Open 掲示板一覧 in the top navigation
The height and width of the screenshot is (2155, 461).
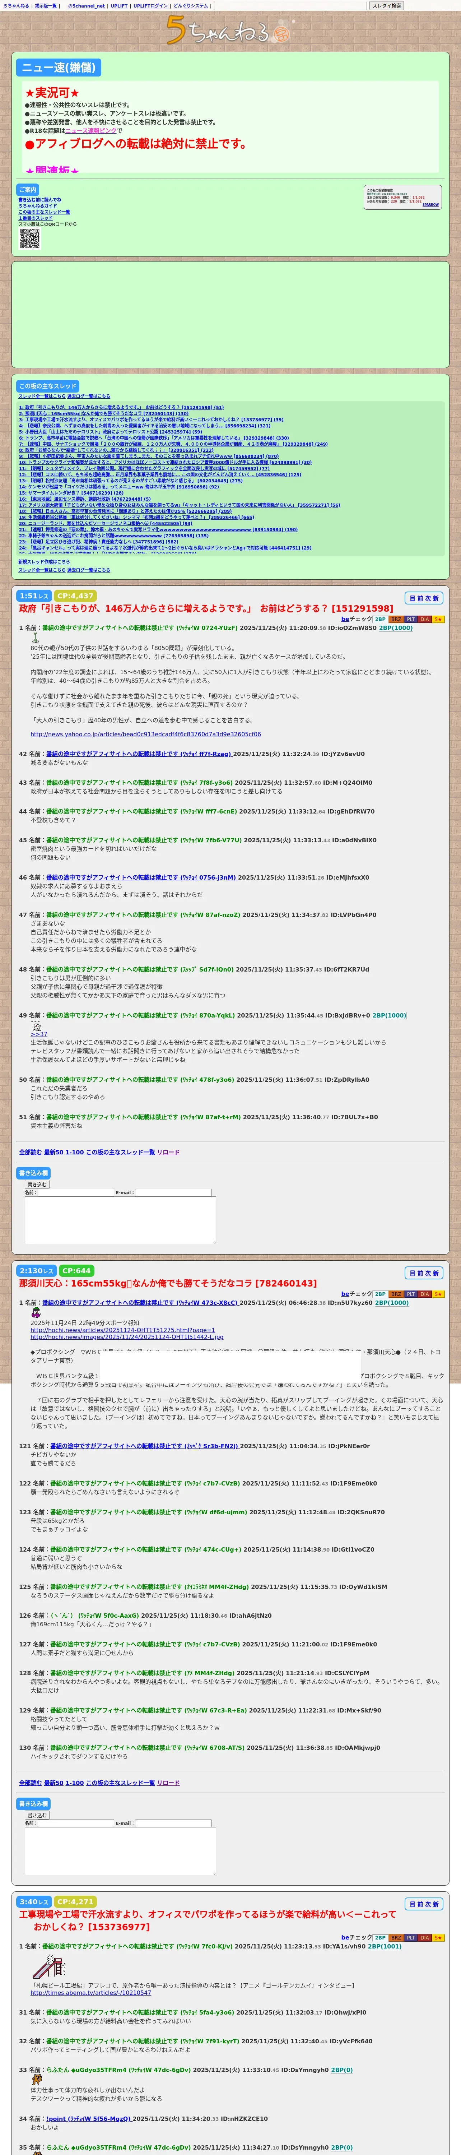click(45, 6)
